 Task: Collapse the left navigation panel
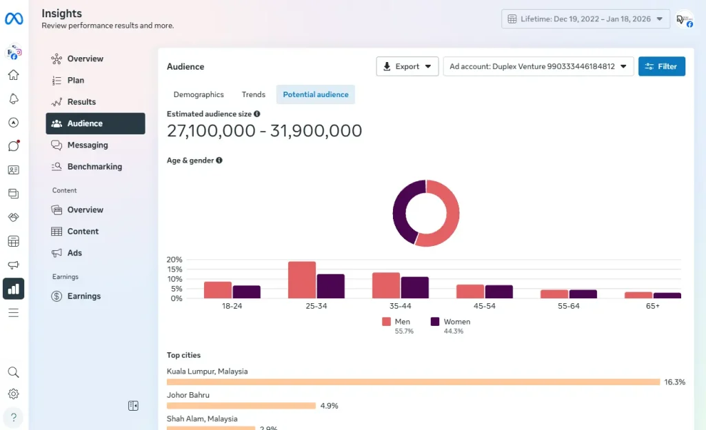click(x=133, y=405)
